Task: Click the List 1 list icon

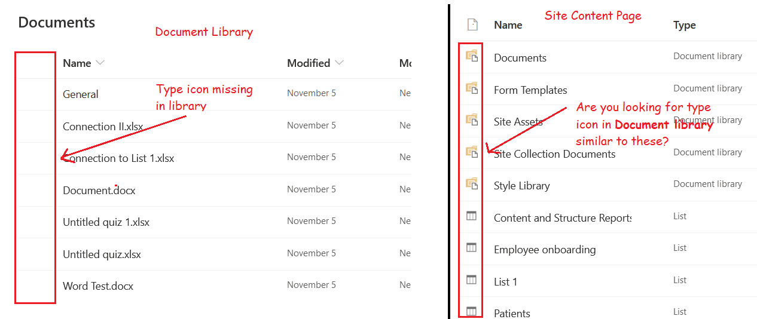Action: click(471, 280)
